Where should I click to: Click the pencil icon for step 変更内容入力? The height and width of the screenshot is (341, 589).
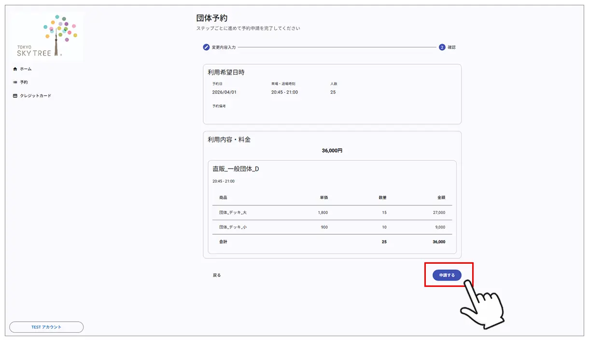pyautogui.click(x=206, y=47)
